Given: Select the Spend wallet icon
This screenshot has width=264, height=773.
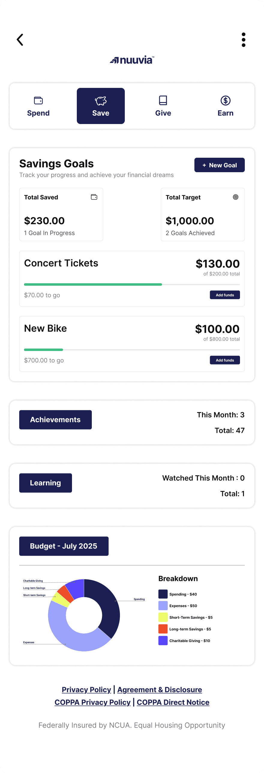Looking at the screenshot, I should click(38, 101).
